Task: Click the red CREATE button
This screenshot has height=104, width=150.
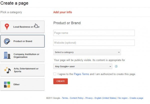Action: 60,81
